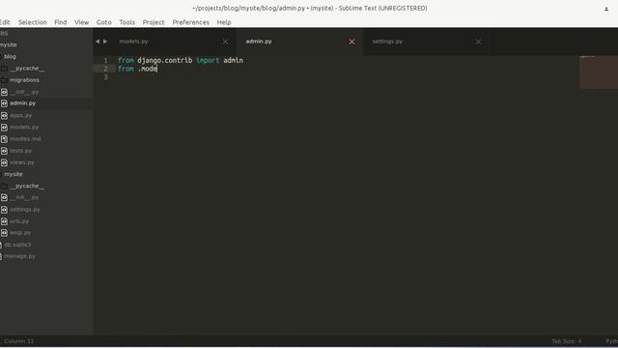The width and height of the screenshot is (618, 348).
Task: Click the top-level mysite project folder
Action: tap(9, 45)
